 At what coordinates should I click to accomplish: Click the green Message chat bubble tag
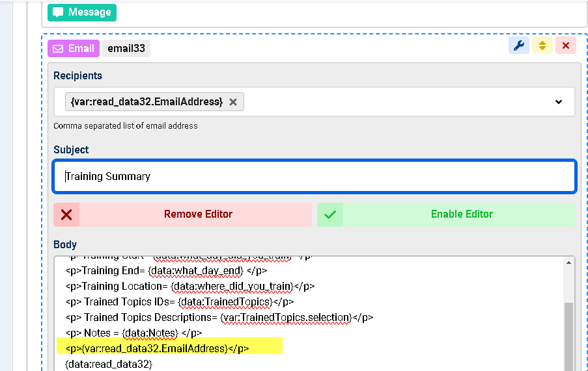pos(82,12)
